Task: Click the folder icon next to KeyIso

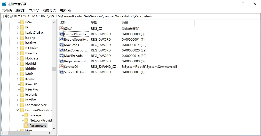Action: pos(22,79)
